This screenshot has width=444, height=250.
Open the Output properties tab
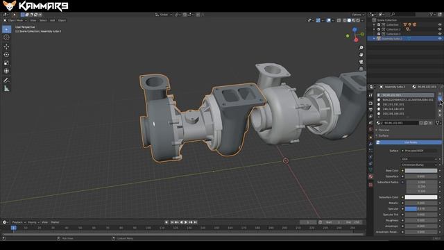point(370,110)
